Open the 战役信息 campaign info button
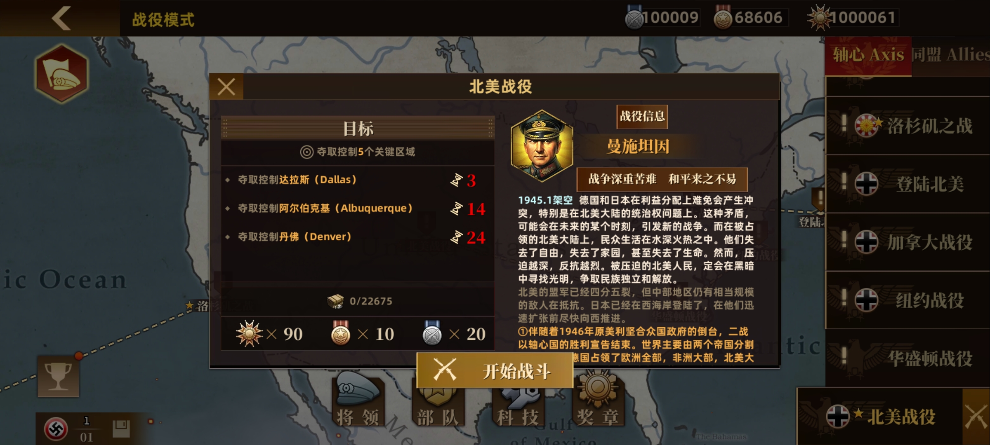The image size is (990, 445). [642, 117]
